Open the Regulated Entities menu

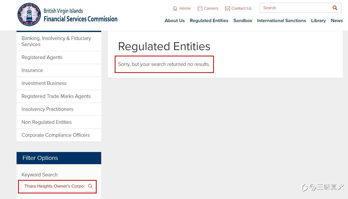click(x=209, y=21)
